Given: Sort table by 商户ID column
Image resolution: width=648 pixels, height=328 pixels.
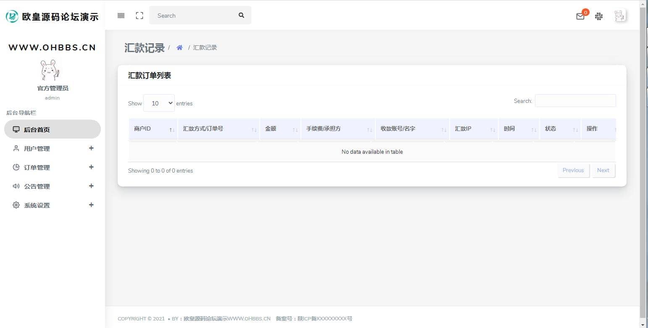Looking at the screenshot, I should tap(153, 129).
